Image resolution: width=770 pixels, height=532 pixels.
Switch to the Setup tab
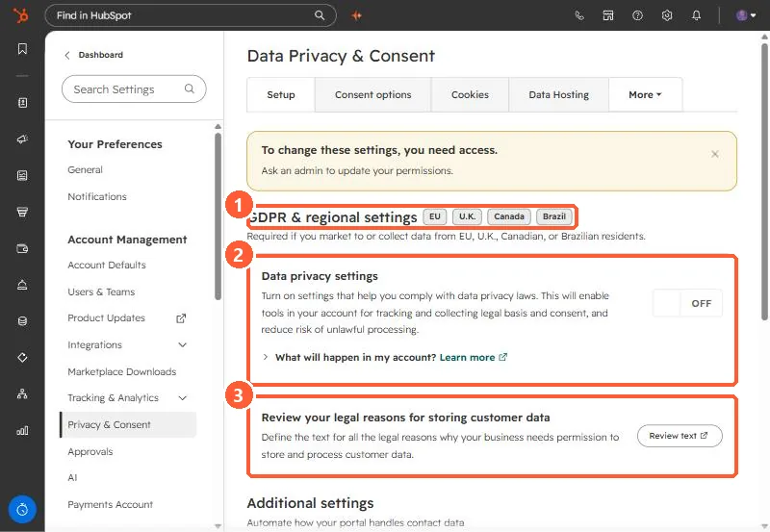(x=281, y=94)
